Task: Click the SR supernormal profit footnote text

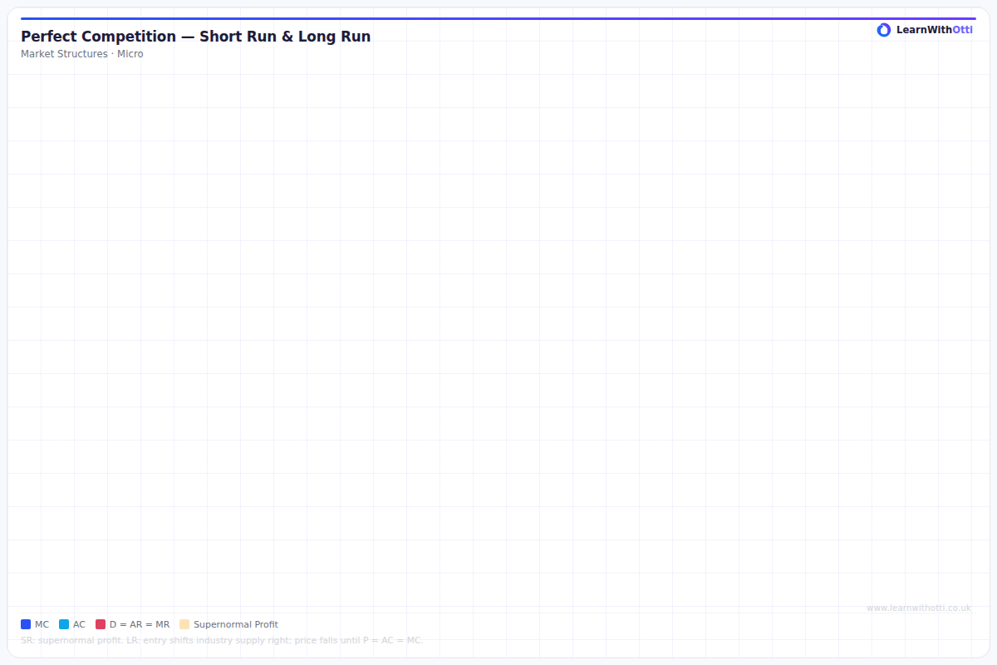Action: (x=222, y=641)
